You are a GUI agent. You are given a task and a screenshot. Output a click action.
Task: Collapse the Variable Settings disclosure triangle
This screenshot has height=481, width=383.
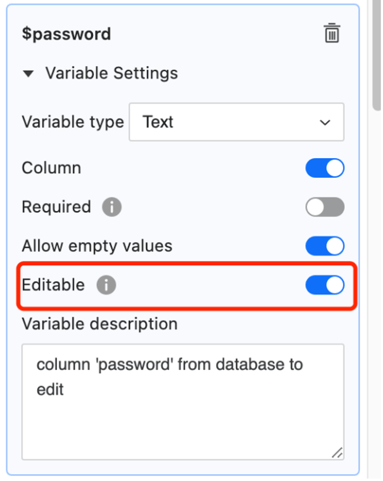coord(28,74)
